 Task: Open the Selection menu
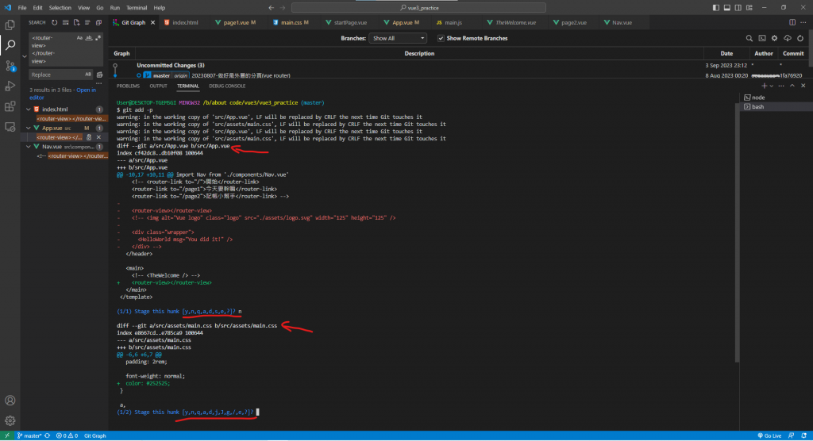60,8
